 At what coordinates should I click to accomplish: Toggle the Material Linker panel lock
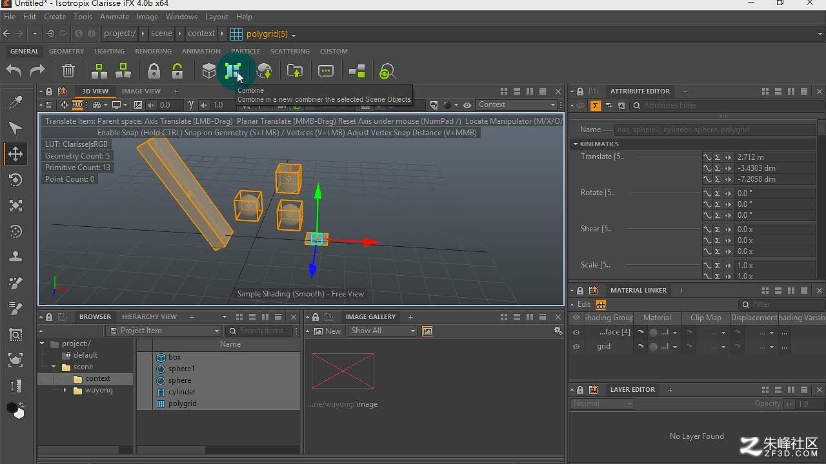pos(580,291)
